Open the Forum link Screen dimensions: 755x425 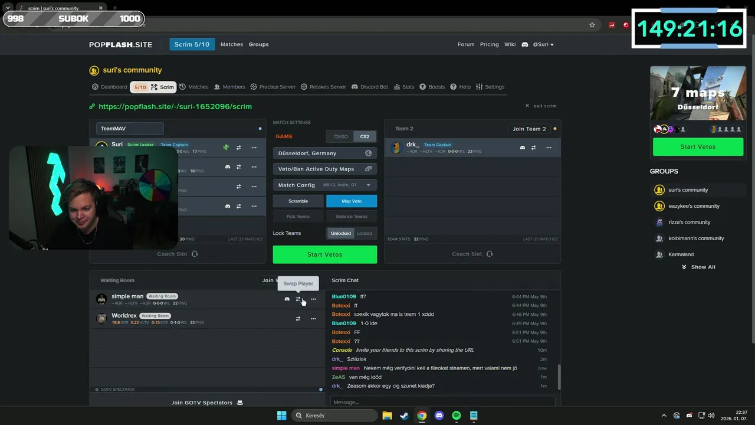(466, 44)
